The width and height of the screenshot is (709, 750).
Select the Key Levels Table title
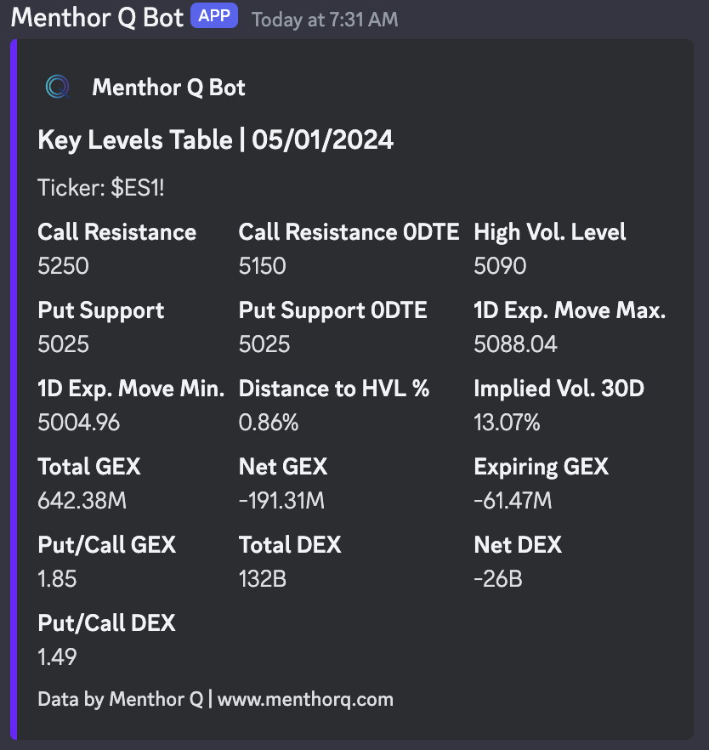[215, 139]
